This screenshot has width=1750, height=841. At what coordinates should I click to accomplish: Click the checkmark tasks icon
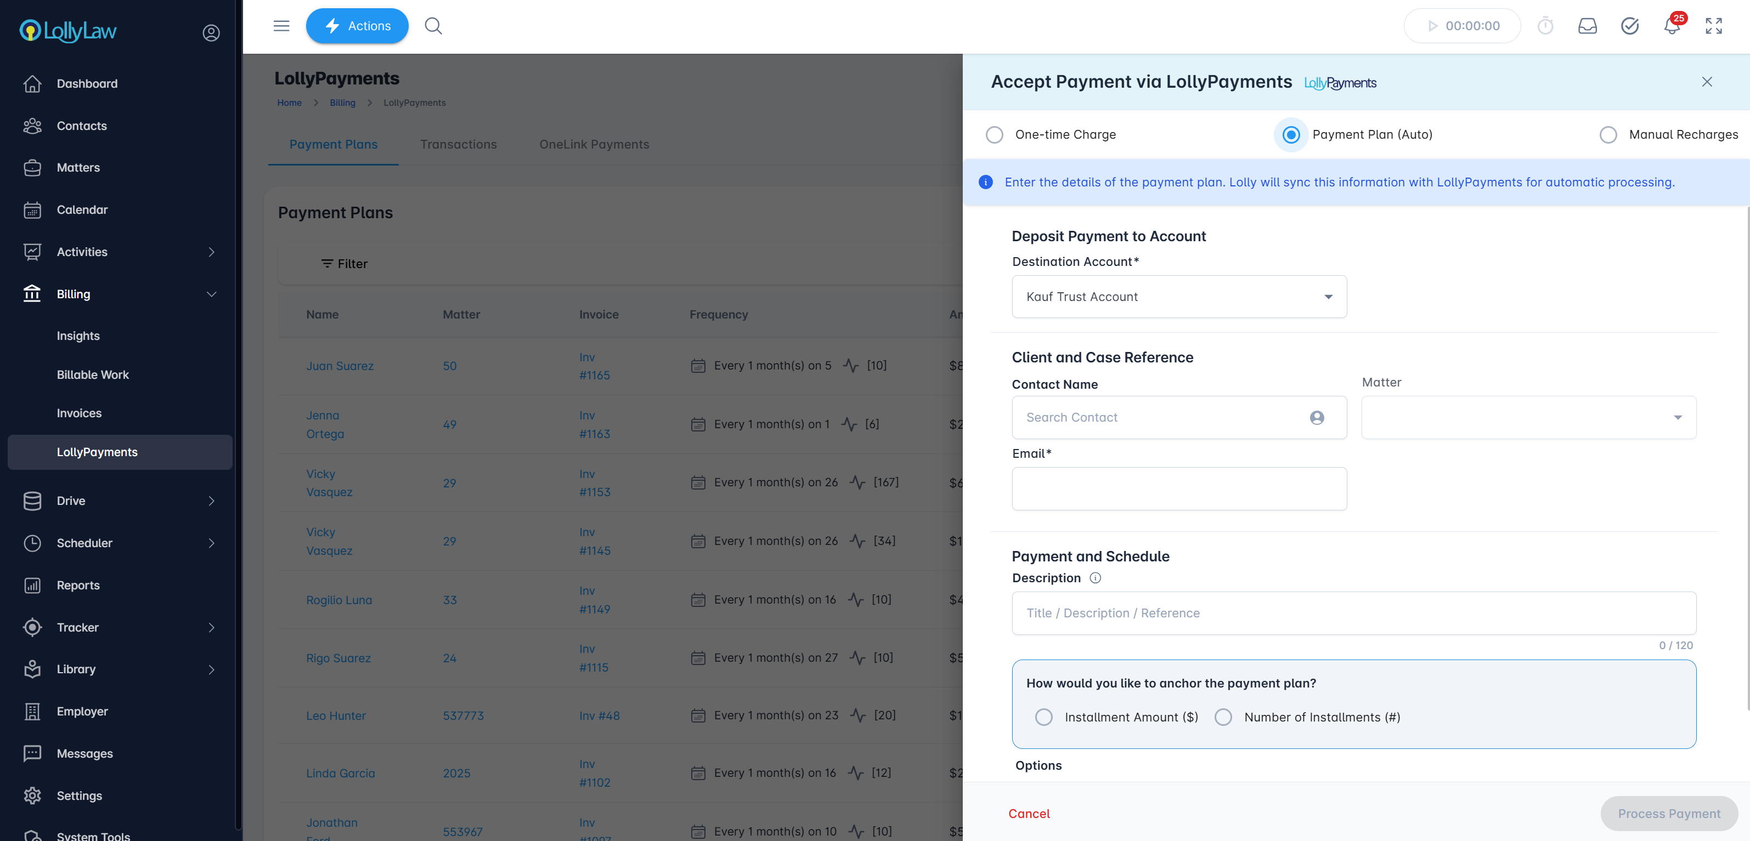point(1629,26)
